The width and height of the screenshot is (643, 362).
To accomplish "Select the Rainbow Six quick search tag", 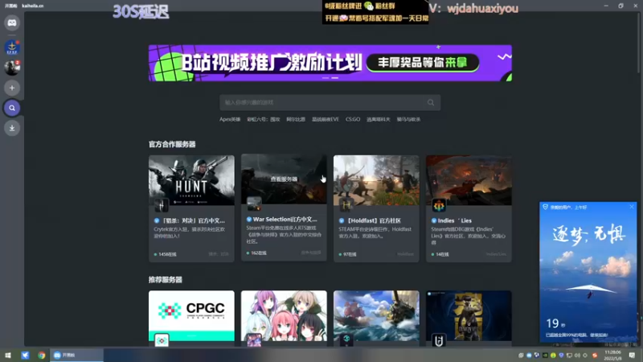I will coord(264,119).
